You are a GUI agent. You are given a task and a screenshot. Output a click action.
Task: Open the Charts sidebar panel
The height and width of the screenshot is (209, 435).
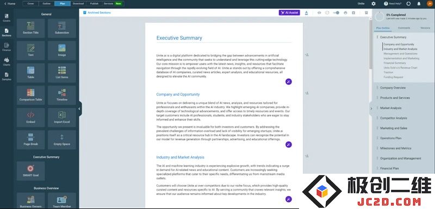[x=7, y=61]
